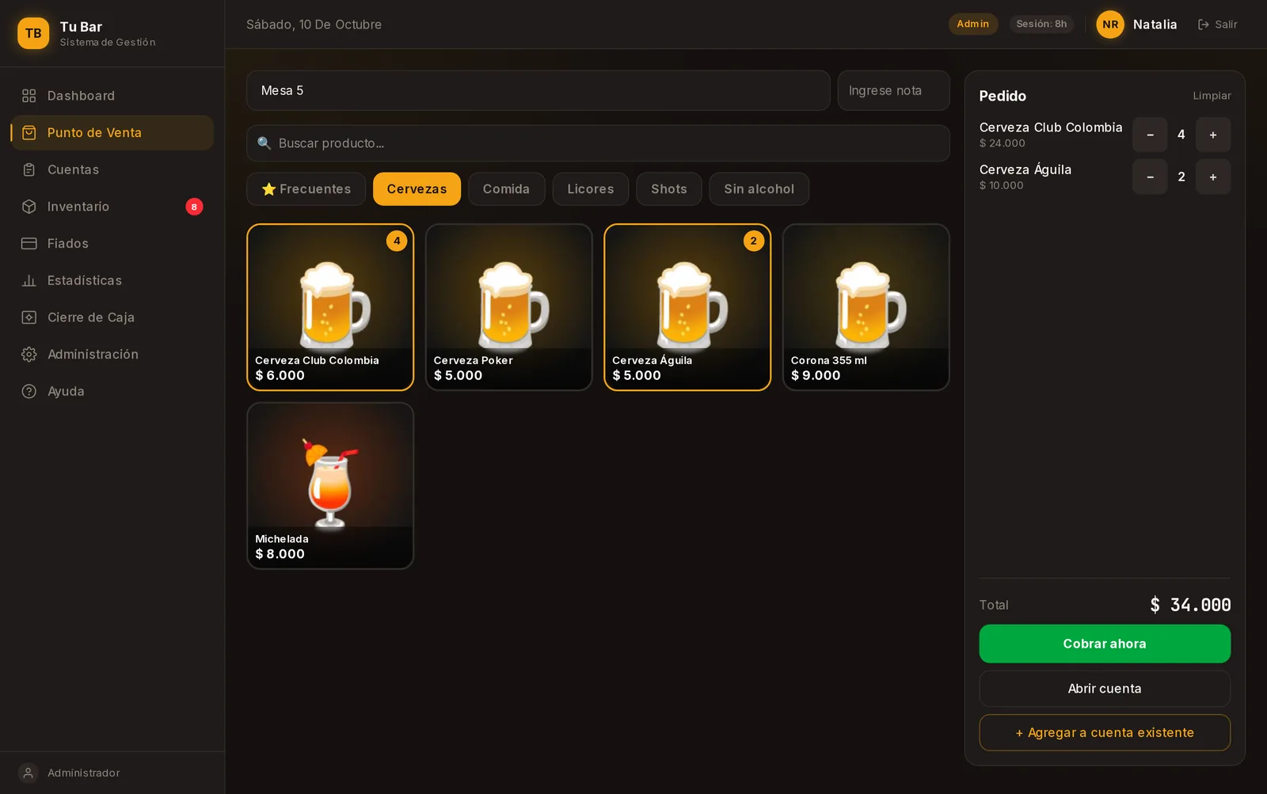Click the Inventario box icon
Viewport: 1267px width, 794px height.
pyautogui.click(x=29, y=207)
